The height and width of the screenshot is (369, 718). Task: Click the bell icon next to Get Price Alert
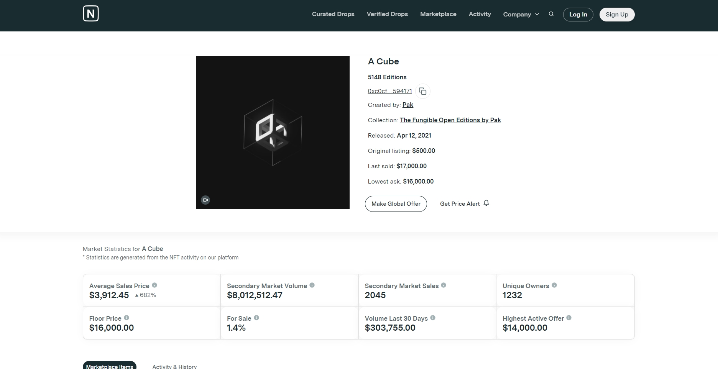[x=486, y=203]
